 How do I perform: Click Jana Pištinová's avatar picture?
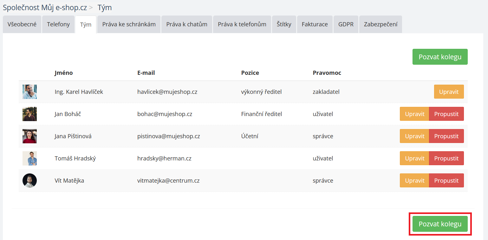tap(29, 136)
